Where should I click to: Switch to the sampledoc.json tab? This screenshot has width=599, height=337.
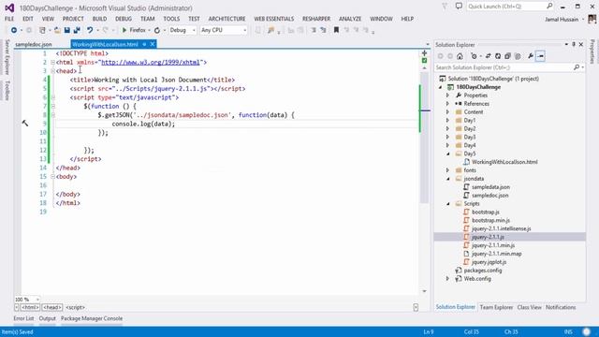click(34, 44)
